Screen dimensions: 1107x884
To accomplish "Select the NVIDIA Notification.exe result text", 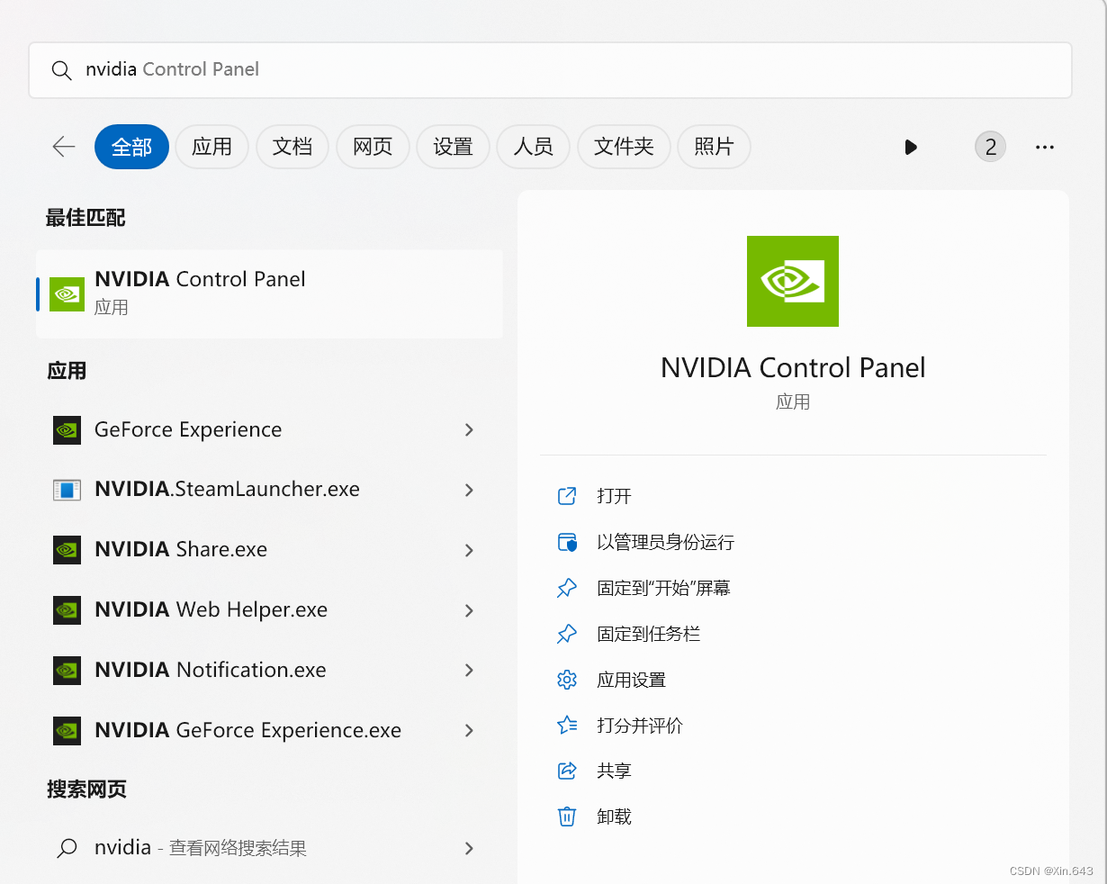I will click(211, 670).
